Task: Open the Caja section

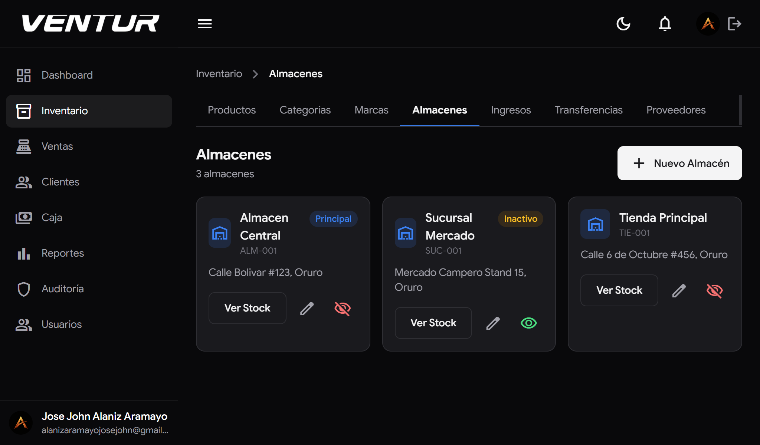Action: (x=52, y=218)
